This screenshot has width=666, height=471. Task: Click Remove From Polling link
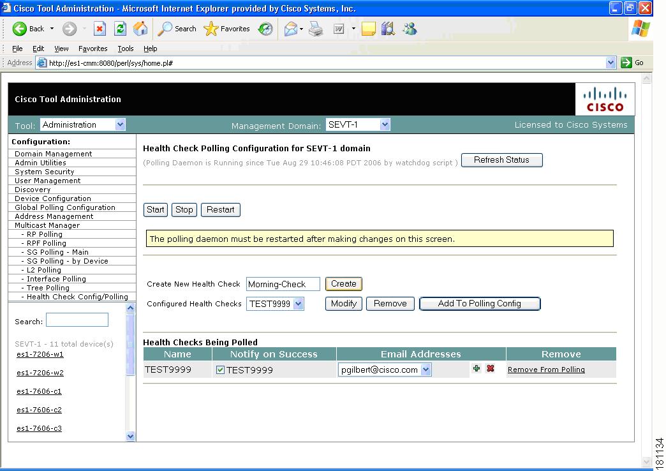pos(546,370)
